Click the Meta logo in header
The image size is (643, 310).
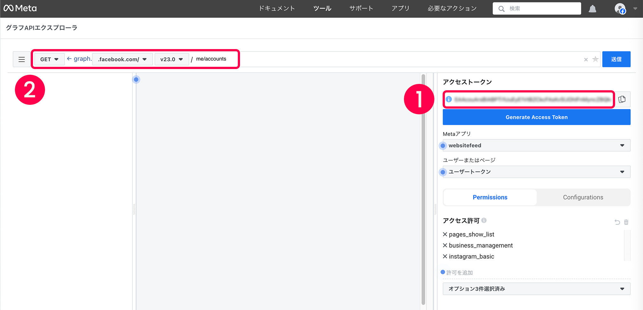click(20, 9)
